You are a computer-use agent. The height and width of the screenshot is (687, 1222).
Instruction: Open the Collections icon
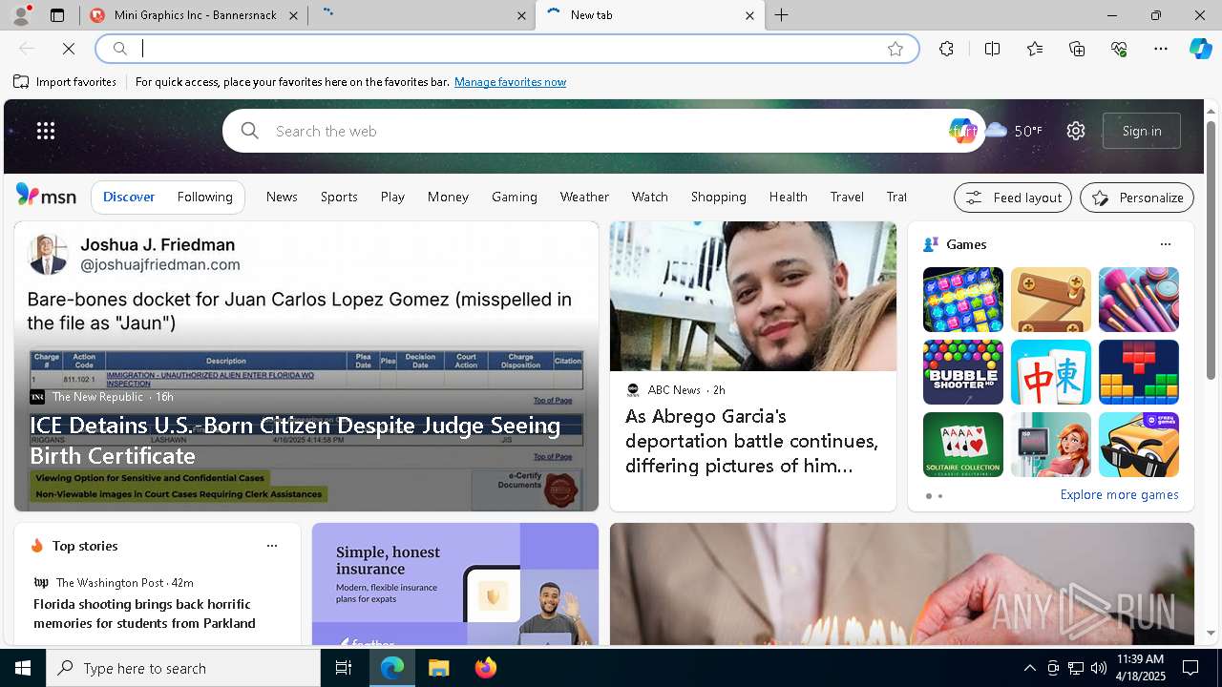click(x=1077, y=49)
